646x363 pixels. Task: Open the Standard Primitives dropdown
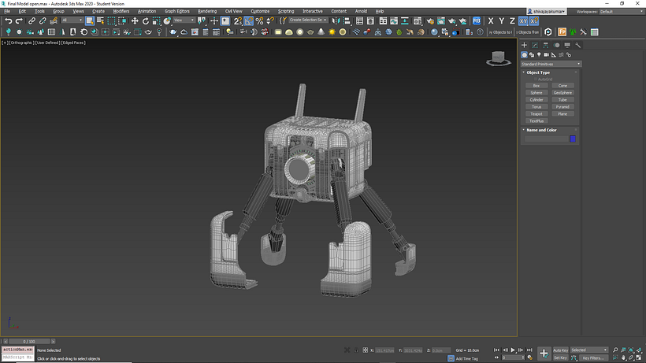(551, 64)
